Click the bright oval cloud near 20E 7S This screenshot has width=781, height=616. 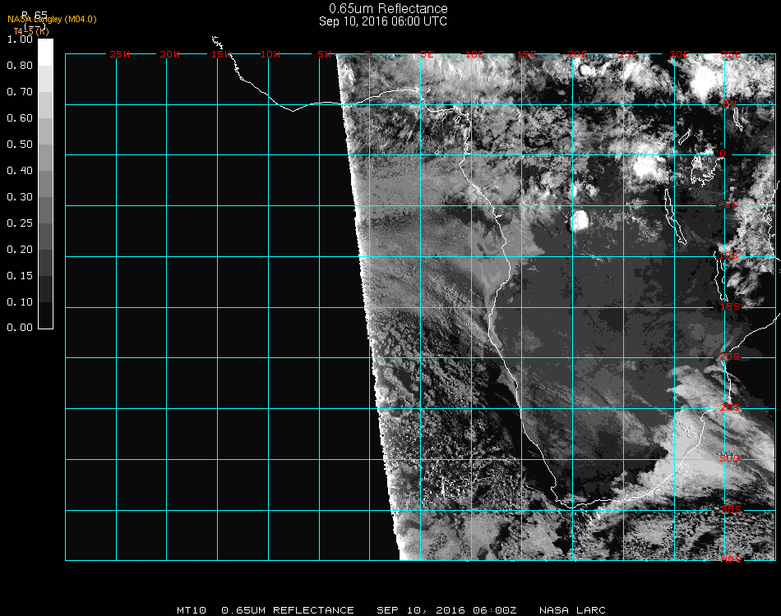point(580,220)
